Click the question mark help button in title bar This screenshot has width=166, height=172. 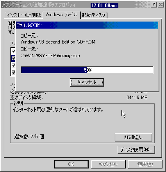pyautogui.click(x=154, y=5)
